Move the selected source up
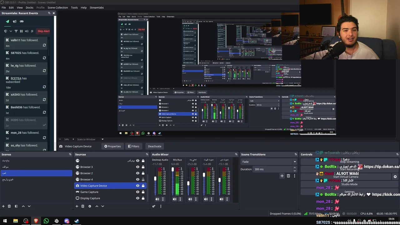This screenshot has width=400, height=225. click(x=97, y=206)
